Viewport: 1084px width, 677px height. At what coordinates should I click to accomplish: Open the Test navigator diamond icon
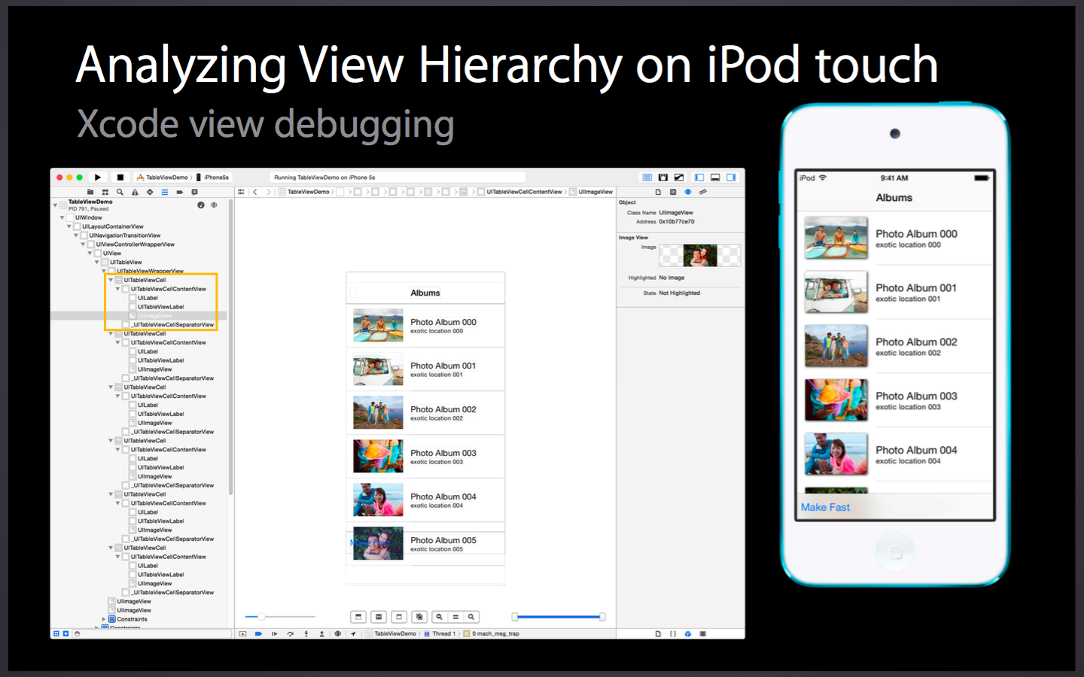[150, 192]
